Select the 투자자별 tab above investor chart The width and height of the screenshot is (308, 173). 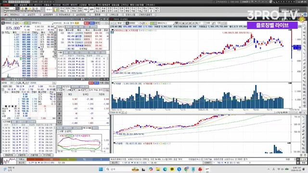pyautogui.click(x=87, y=128)
